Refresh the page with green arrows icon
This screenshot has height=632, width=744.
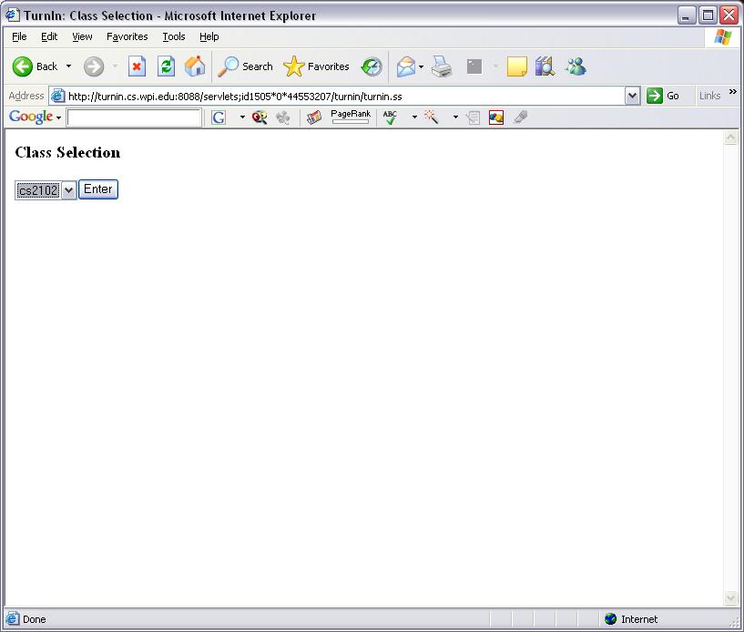click(x=166, y=66)
